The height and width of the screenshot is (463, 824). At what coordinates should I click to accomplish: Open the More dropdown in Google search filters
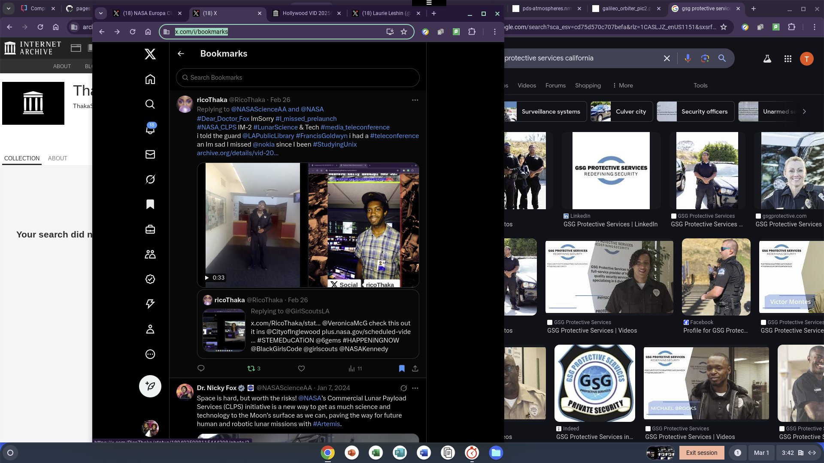pos(623,85)
